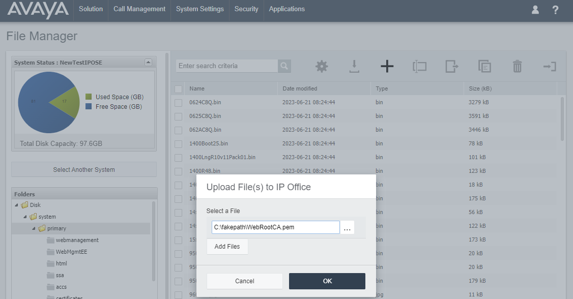This screenshot has width=573, height=299.
Task: Click the search magnifier icon
Action: click(x=284, y=66)
